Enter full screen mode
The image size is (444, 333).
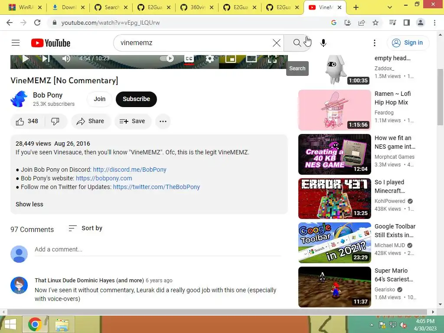(272, 59)
